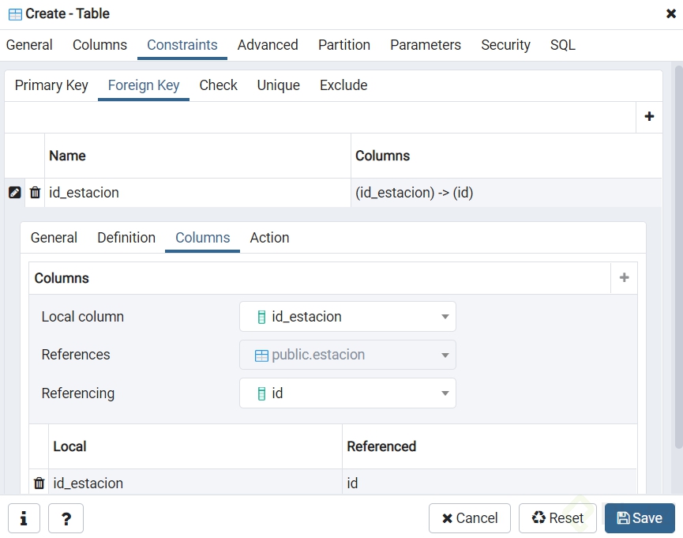Open the Check constraints tab

click(218, 85)
